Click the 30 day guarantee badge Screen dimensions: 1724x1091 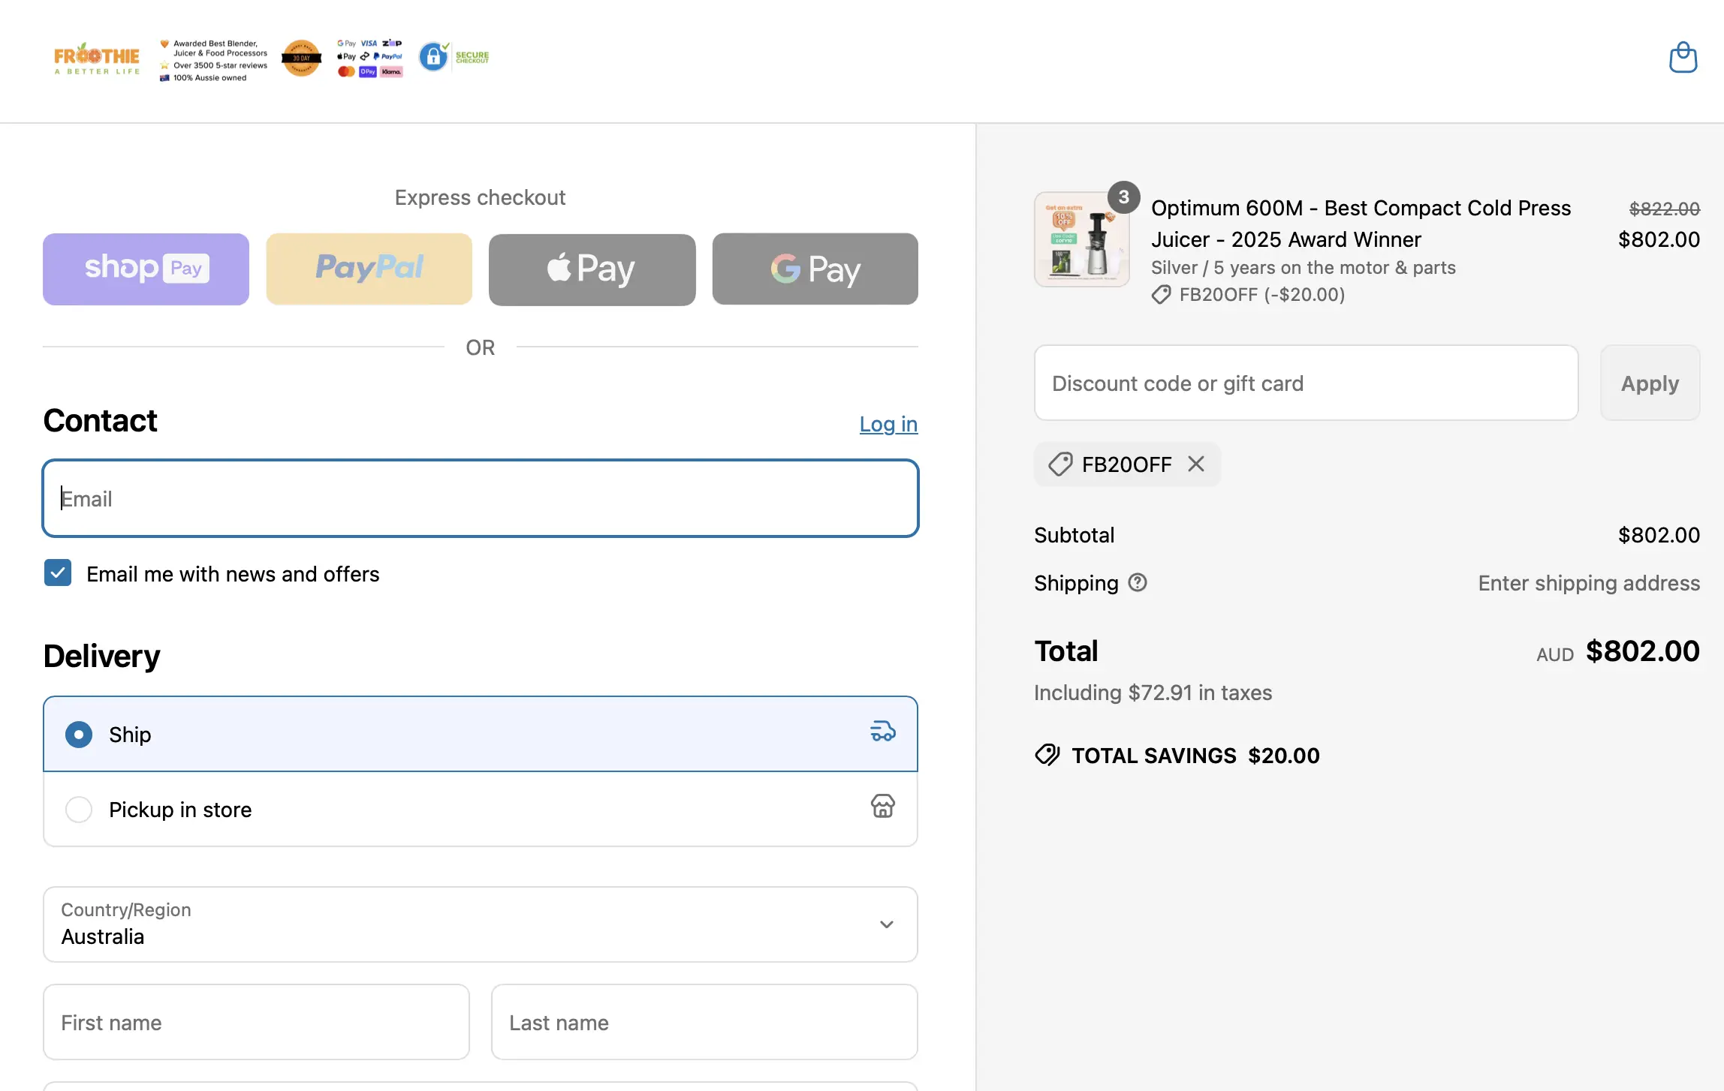click(x=301, y=58)
